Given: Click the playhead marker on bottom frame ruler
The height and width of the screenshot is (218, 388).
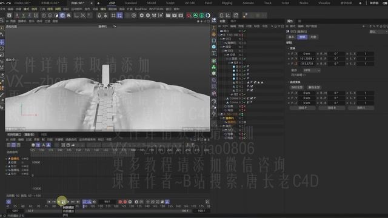Looking at the screenshot, I should (84, 206).
